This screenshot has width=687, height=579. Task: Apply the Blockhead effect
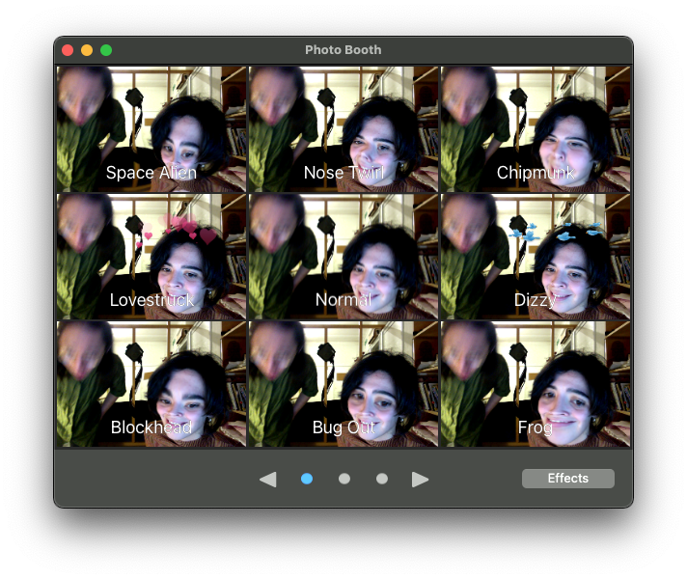(151, 384)
